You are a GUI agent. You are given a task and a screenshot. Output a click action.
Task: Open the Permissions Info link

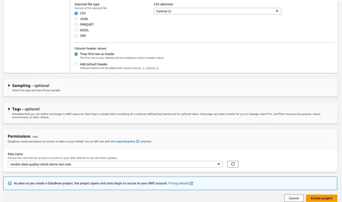pos(35,137)
